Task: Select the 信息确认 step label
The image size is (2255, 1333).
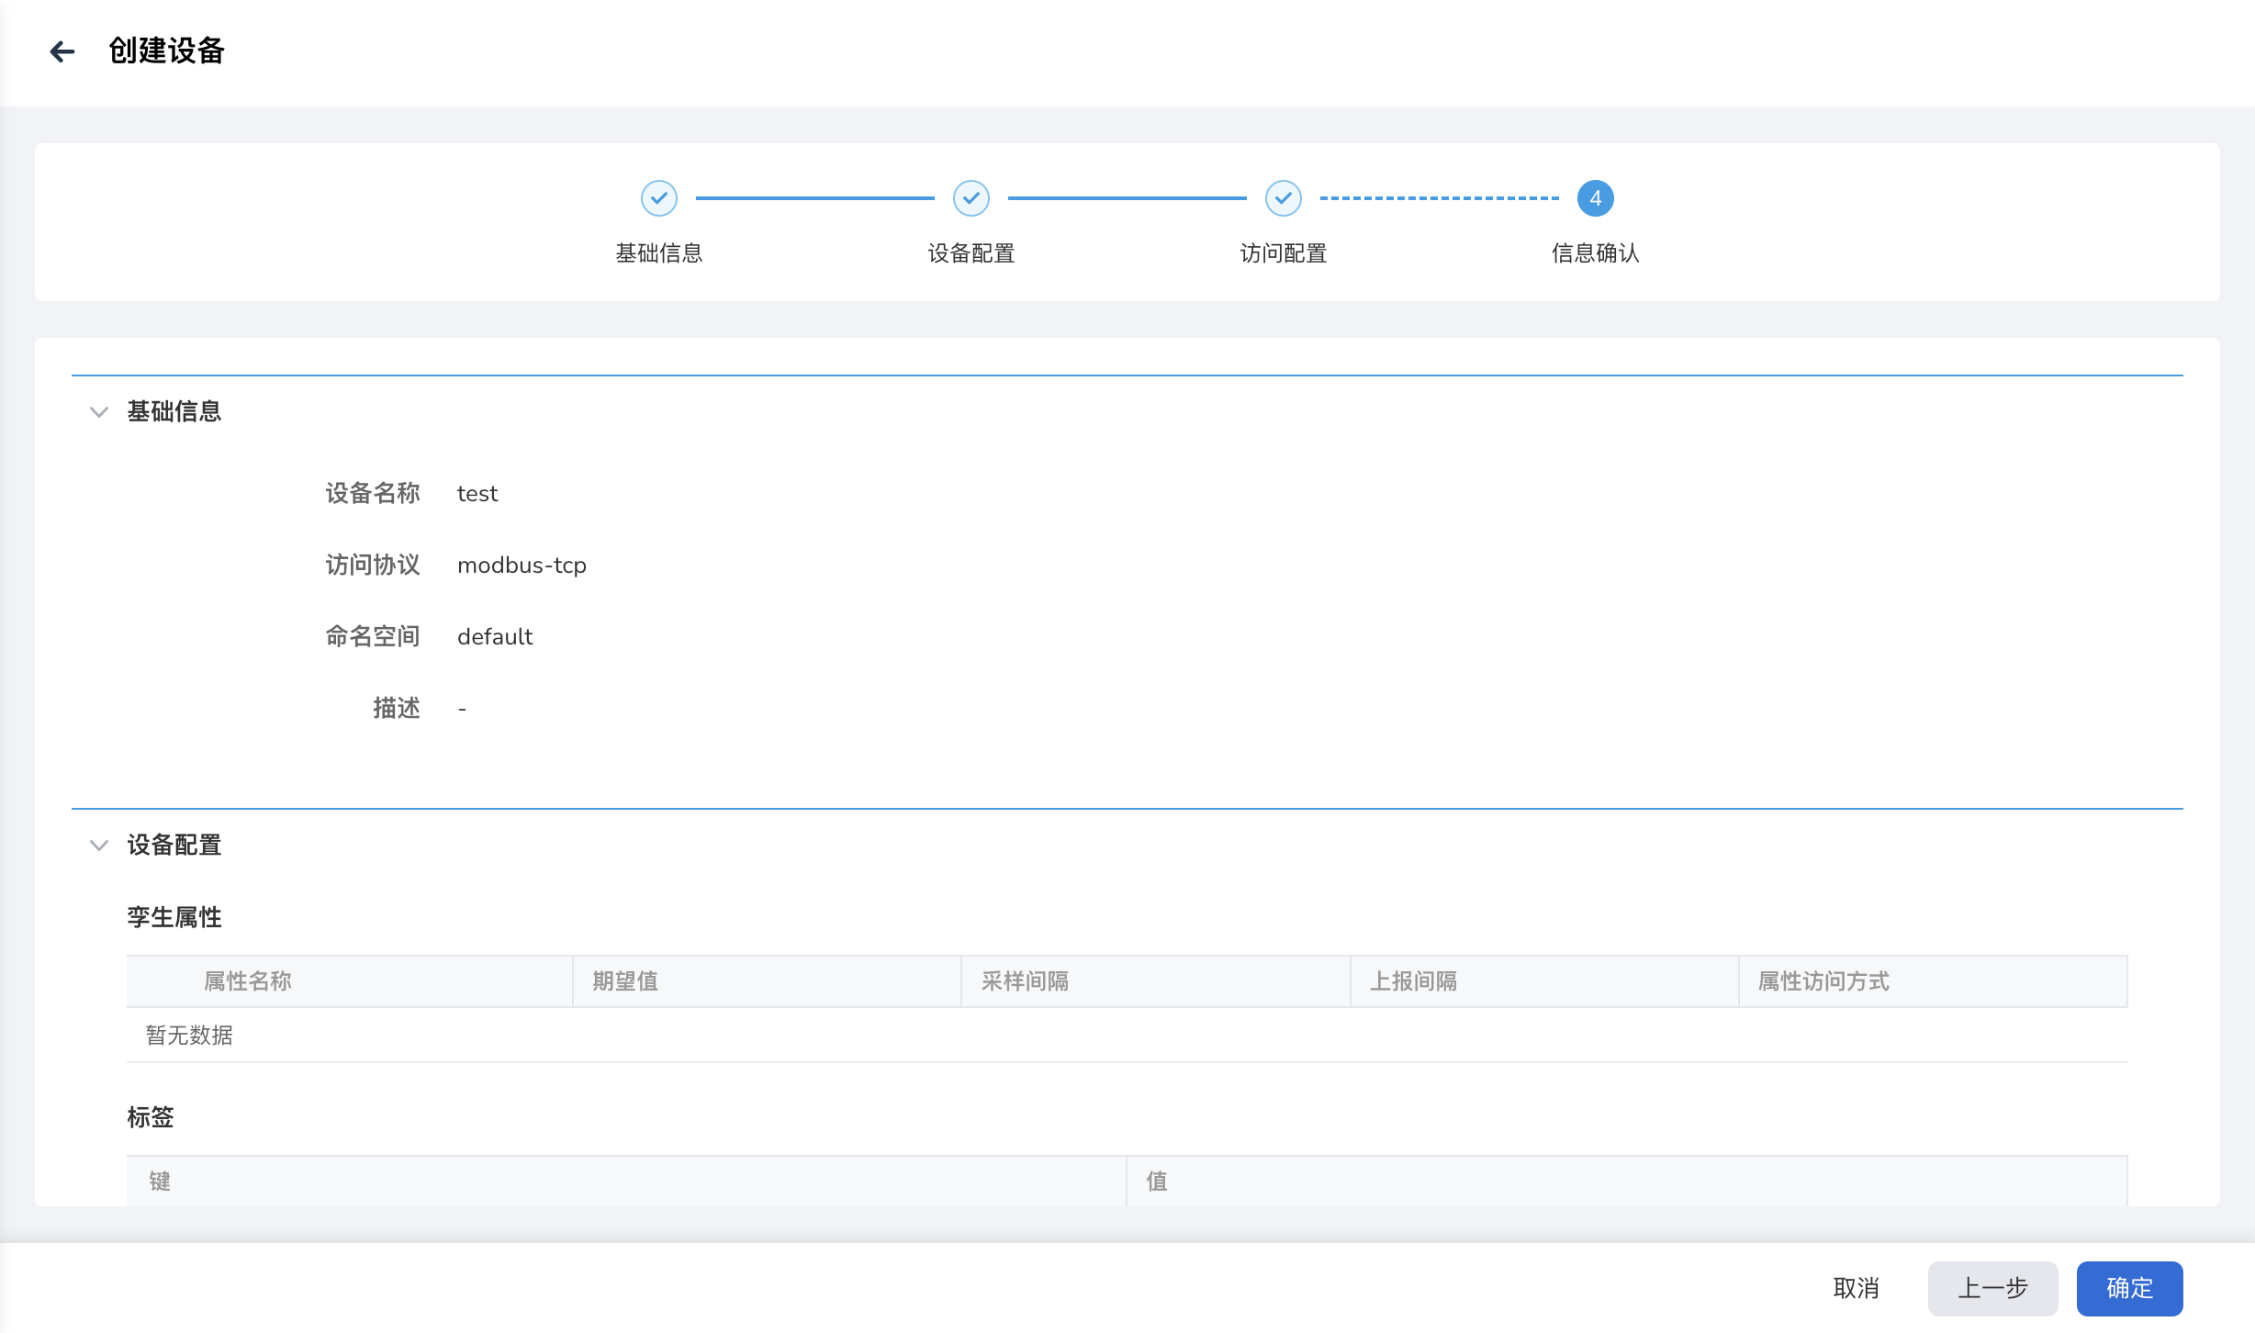Action: [x=1595, y=253]
